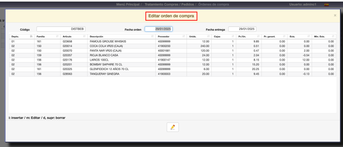343x147 pixels.
Task: Sort table by Descripción column
Action: (x=121, y=36)
